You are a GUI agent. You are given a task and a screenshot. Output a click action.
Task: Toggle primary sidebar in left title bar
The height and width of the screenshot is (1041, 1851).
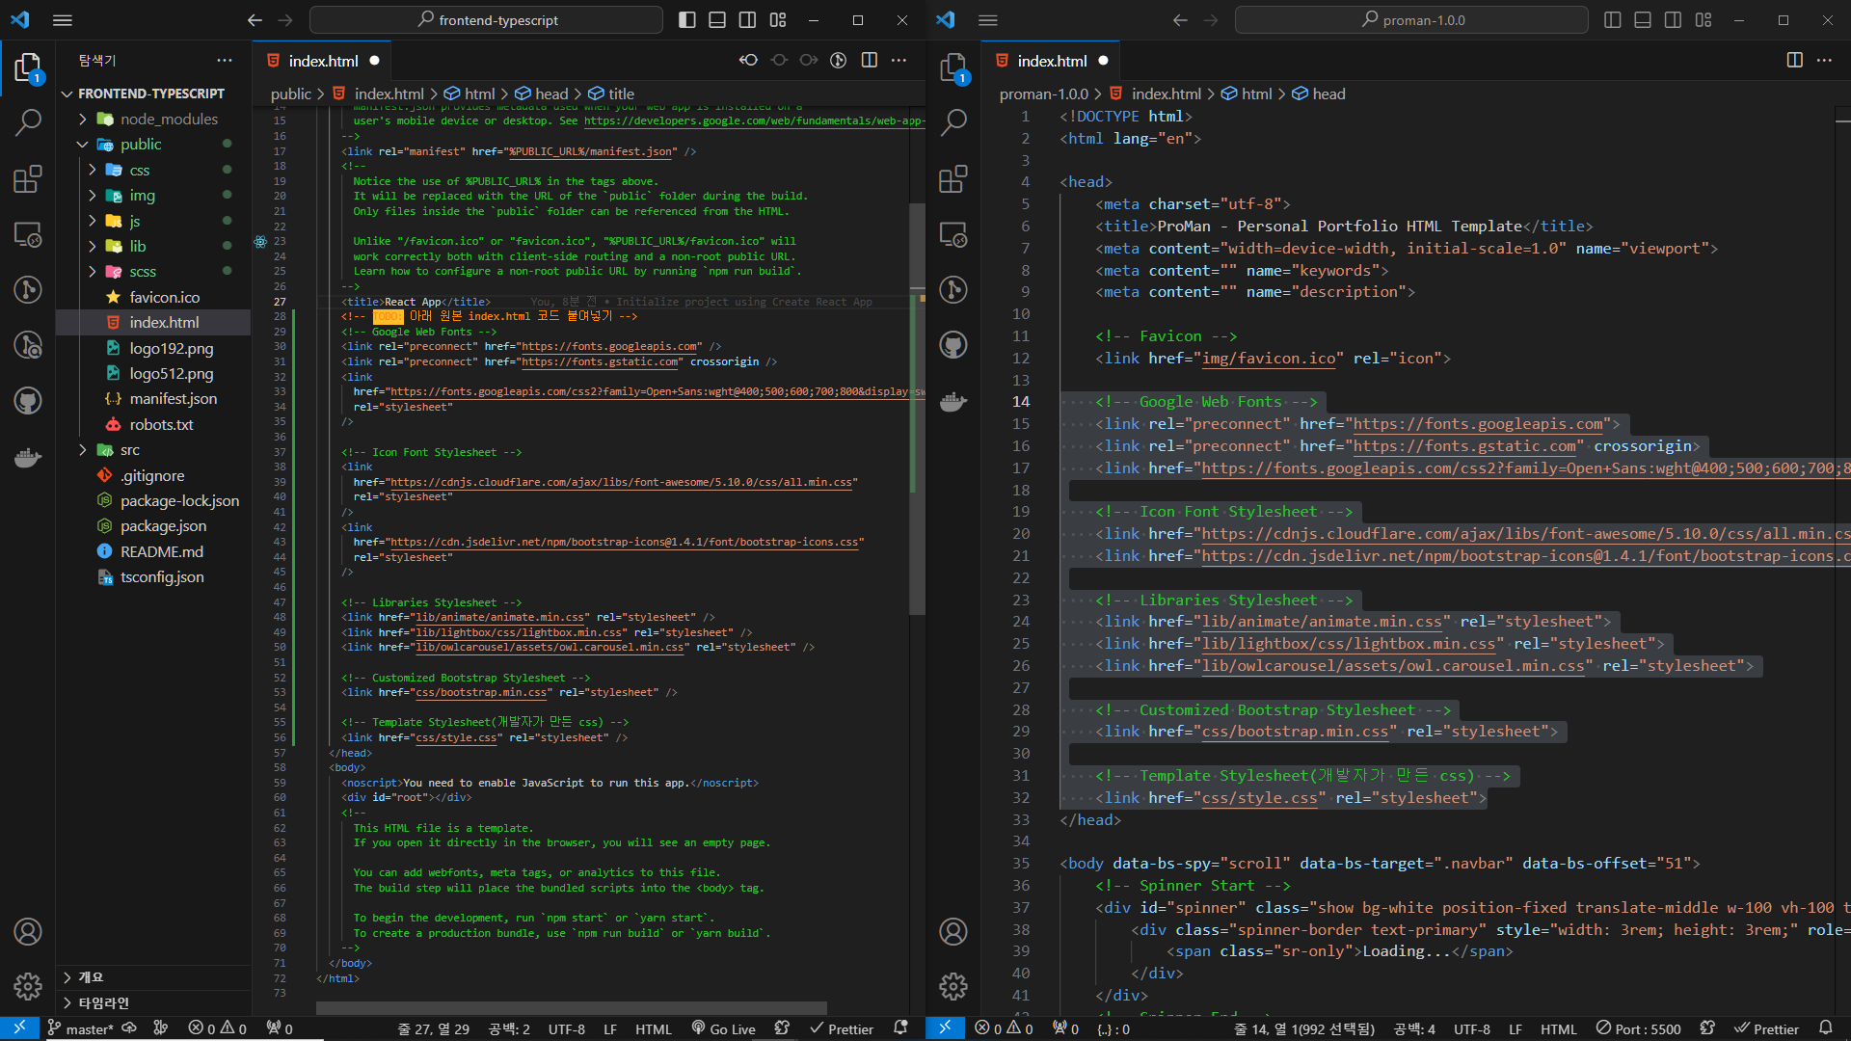coord(686,20)
